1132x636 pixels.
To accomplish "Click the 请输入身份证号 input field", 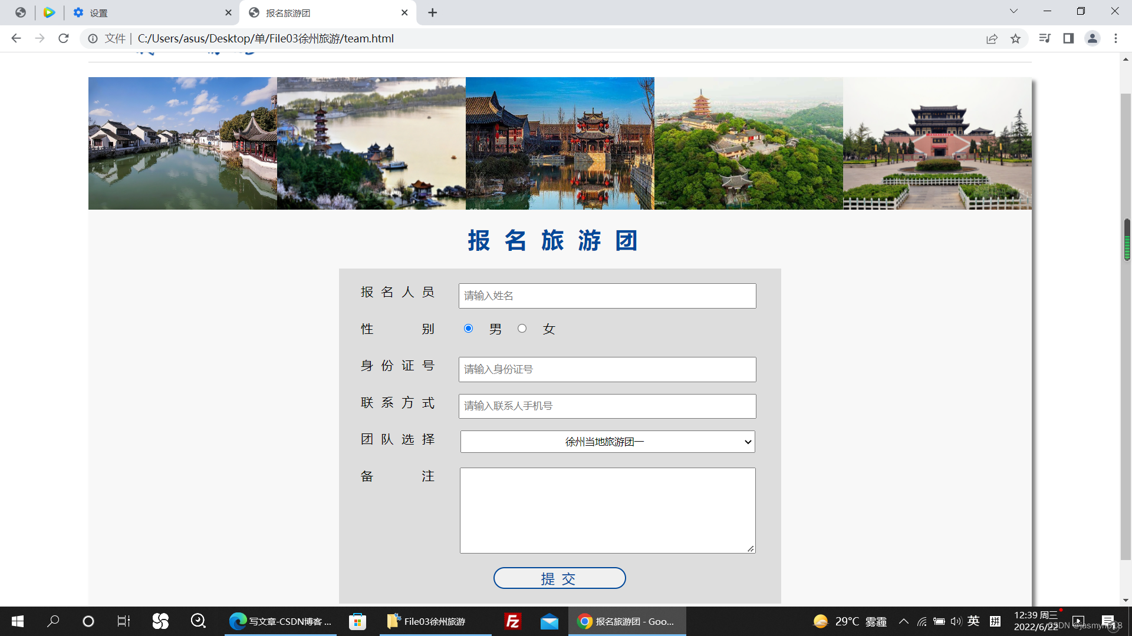I will pyautogui.click(x=607, y=369).
